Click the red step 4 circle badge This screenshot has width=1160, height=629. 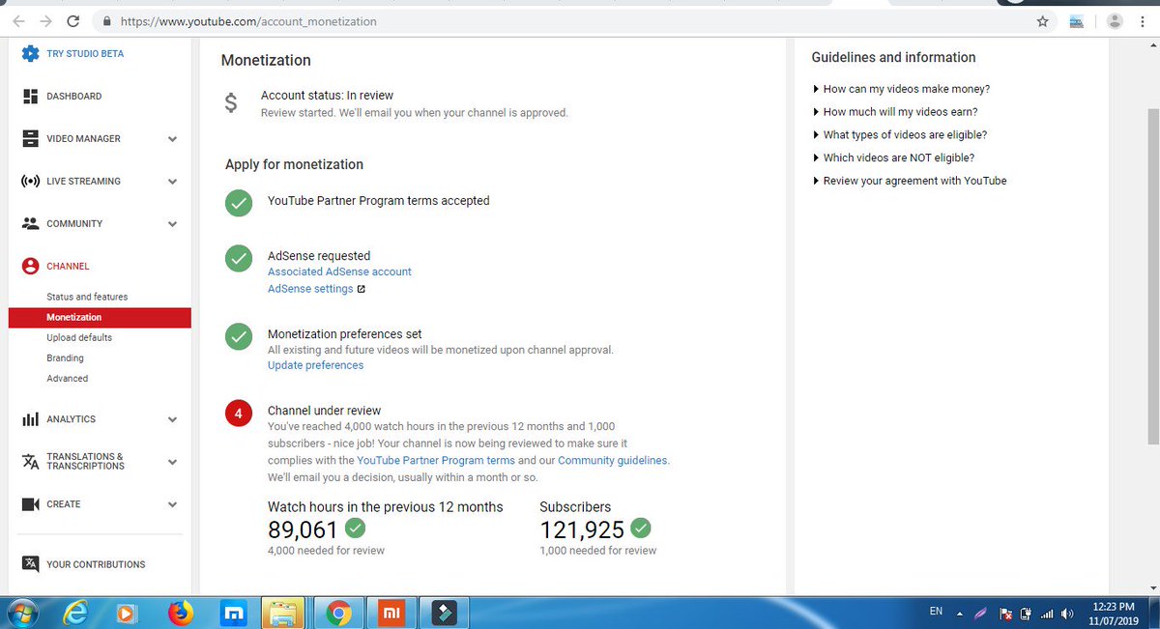point(238,414)
